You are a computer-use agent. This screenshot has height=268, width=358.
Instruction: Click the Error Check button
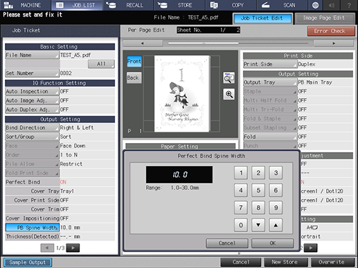[x=331, y=31]
